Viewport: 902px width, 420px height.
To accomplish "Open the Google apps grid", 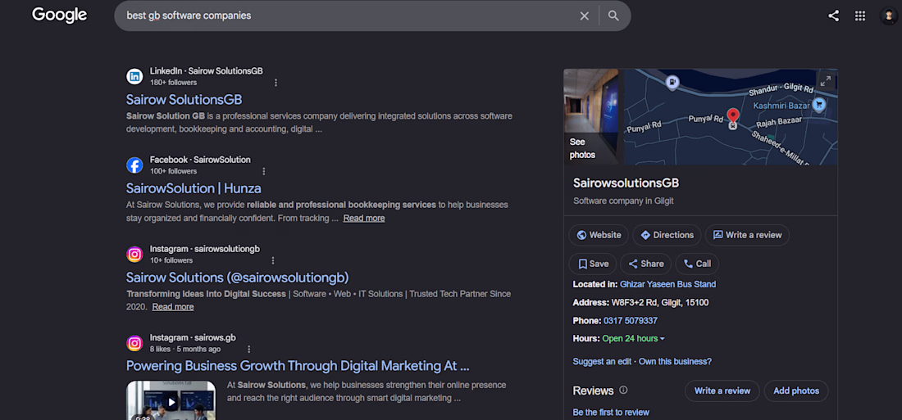I will [860, 16].
